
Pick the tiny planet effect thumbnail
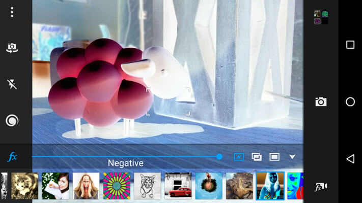point(209,186)
